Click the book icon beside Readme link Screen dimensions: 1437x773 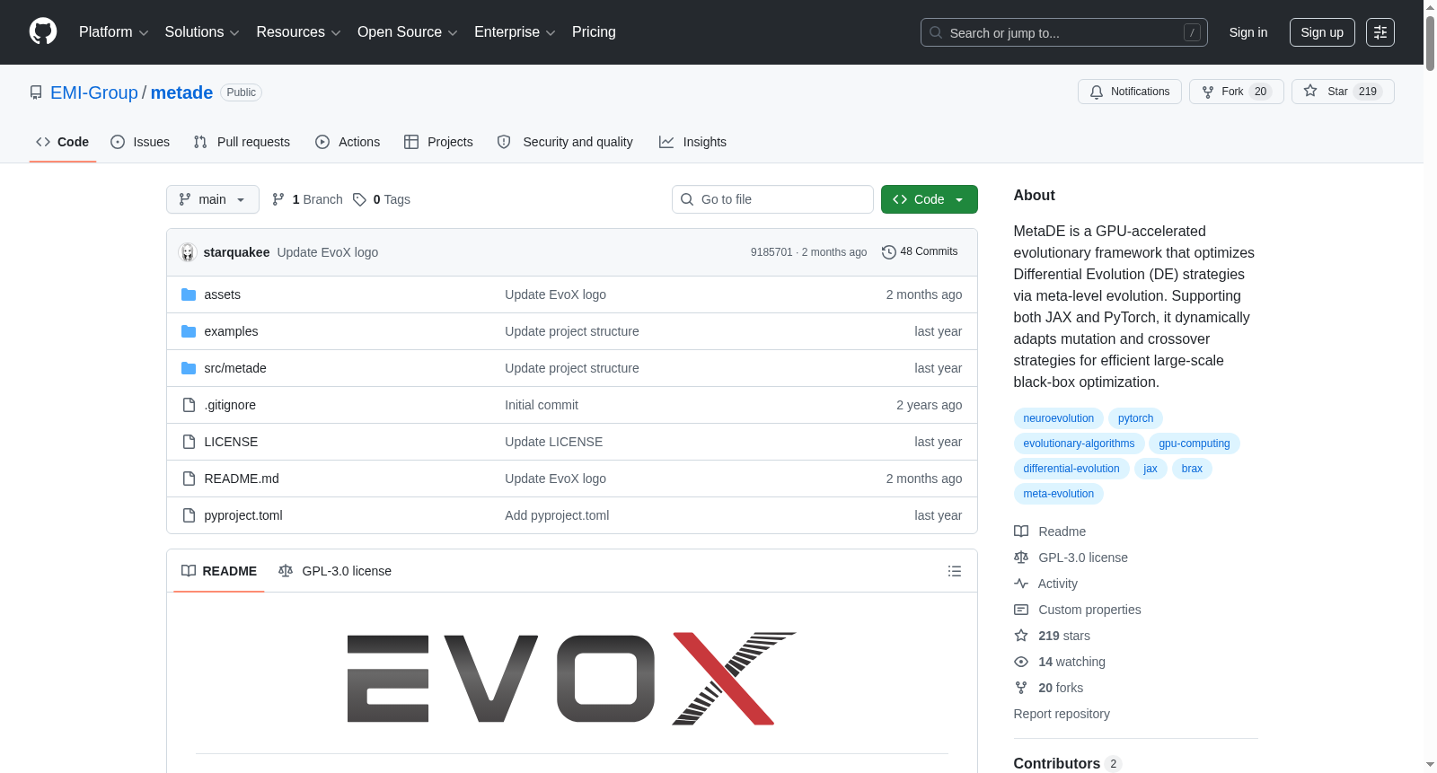(1021, 531)
